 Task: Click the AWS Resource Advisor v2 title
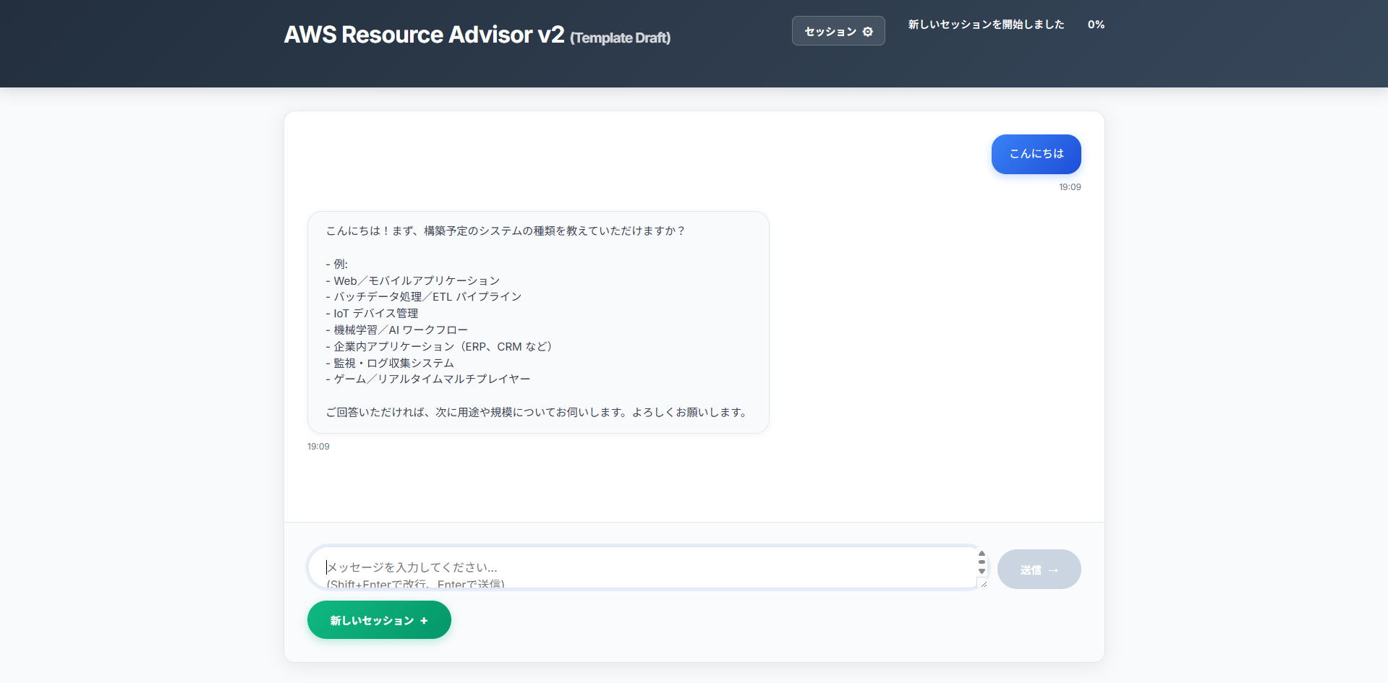(x=424, y=35)
